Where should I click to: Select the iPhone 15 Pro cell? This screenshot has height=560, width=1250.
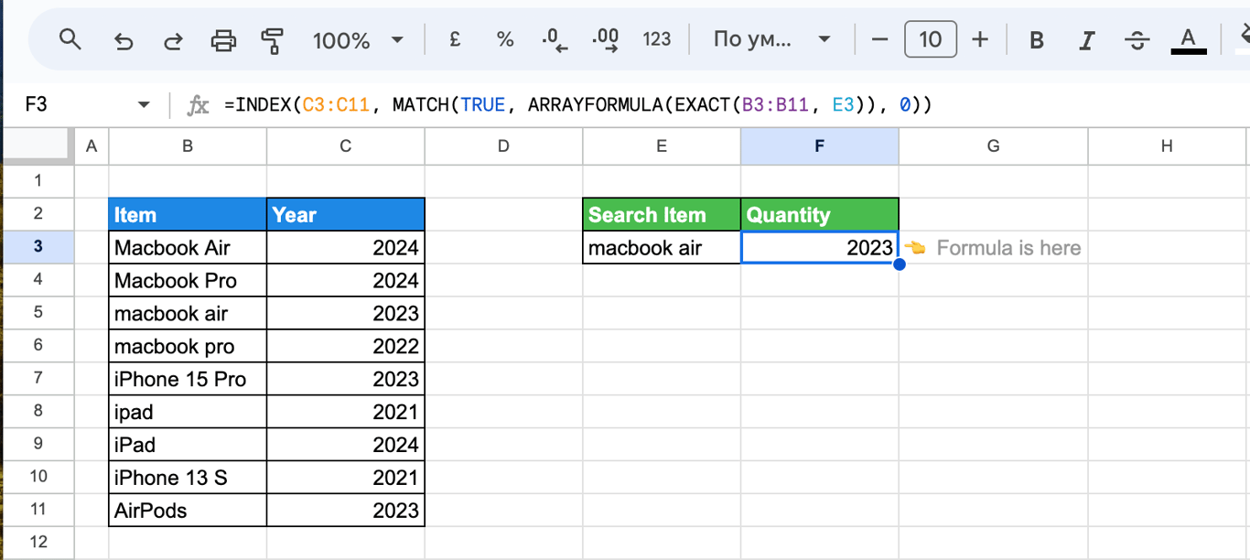[188, 380]
